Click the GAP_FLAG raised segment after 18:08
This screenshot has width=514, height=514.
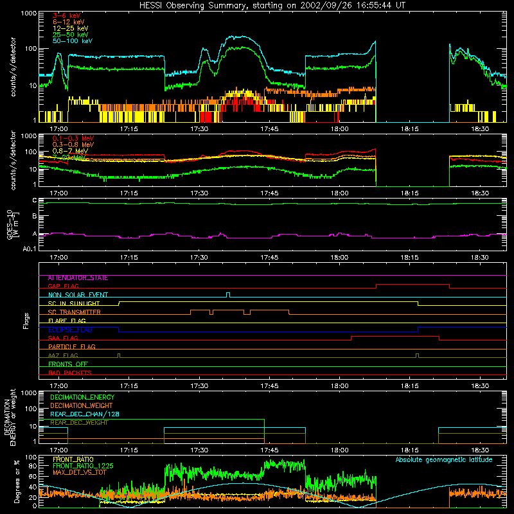(x=412, y=285)
